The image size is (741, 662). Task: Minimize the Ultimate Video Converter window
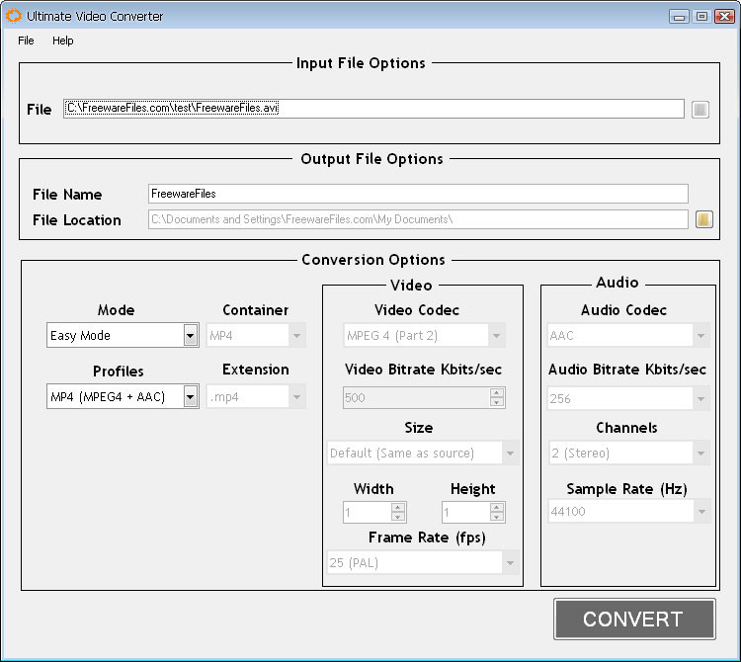[x=679, y=17]
